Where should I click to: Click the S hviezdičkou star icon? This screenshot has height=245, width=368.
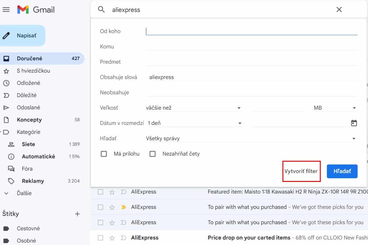(6, 71)
